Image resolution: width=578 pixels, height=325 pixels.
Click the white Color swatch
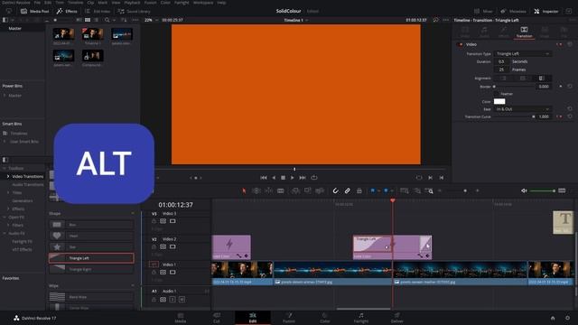[499, 101]
